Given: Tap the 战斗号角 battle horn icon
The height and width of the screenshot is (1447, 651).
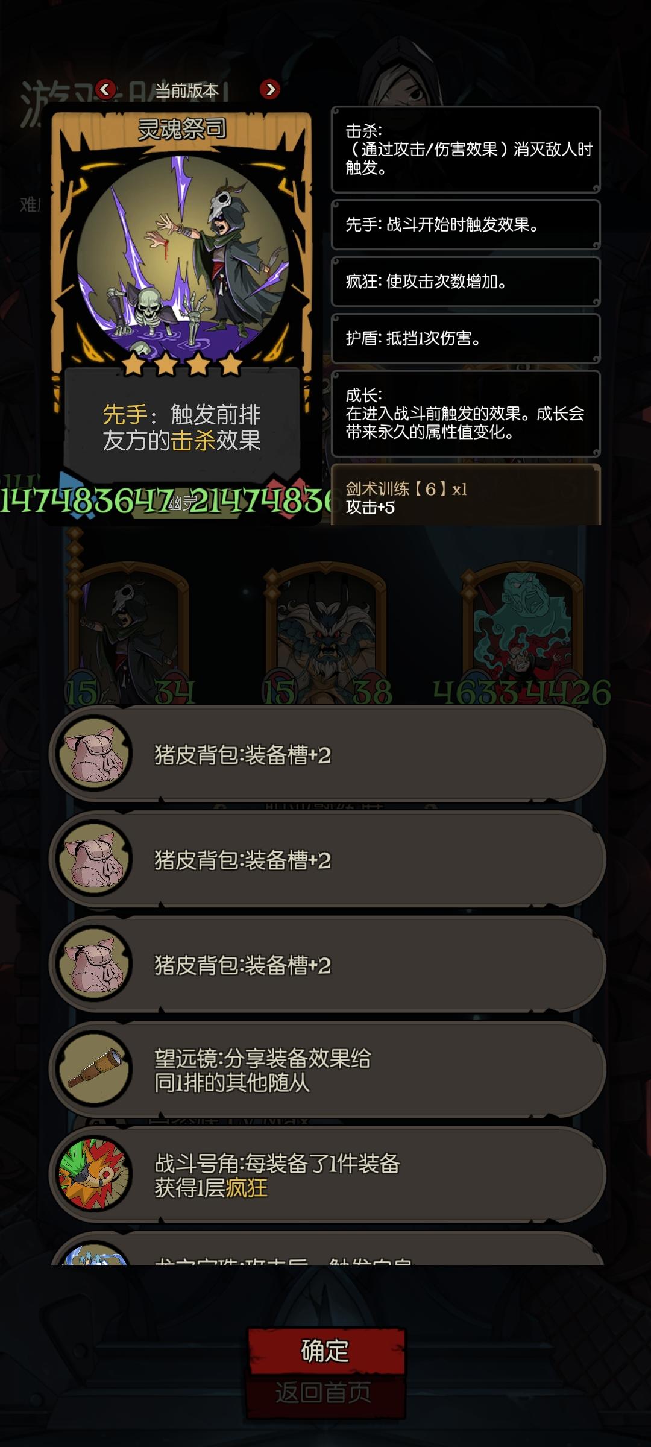Looking at the screenshot, I should [x=94, y=1173].
